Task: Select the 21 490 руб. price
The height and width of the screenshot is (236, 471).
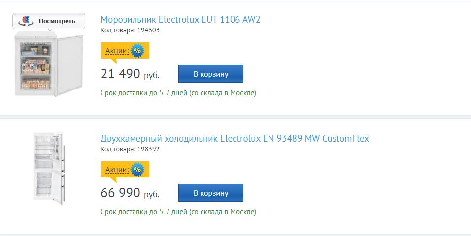Action: click(x=130, y=74)
